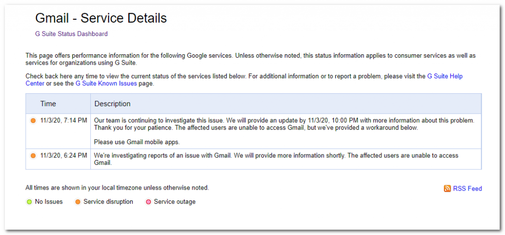Click the orange Service disruption legend dot
The image size is (505, 235).
click(x=78, y=202)
